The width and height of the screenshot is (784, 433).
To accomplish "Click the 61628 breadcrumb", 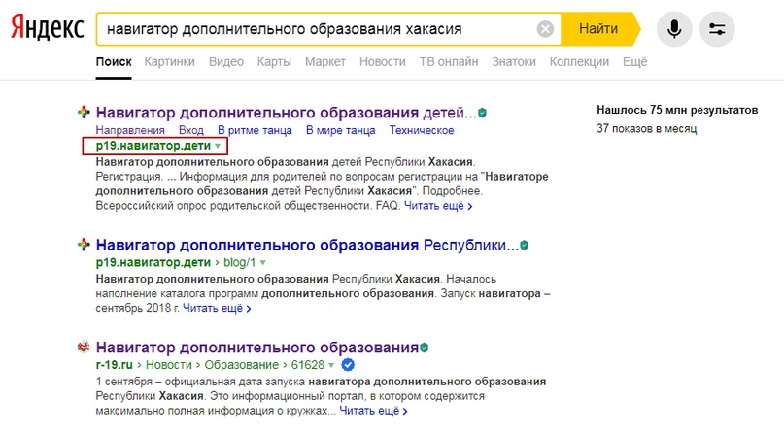I will [x=308, y=365].
